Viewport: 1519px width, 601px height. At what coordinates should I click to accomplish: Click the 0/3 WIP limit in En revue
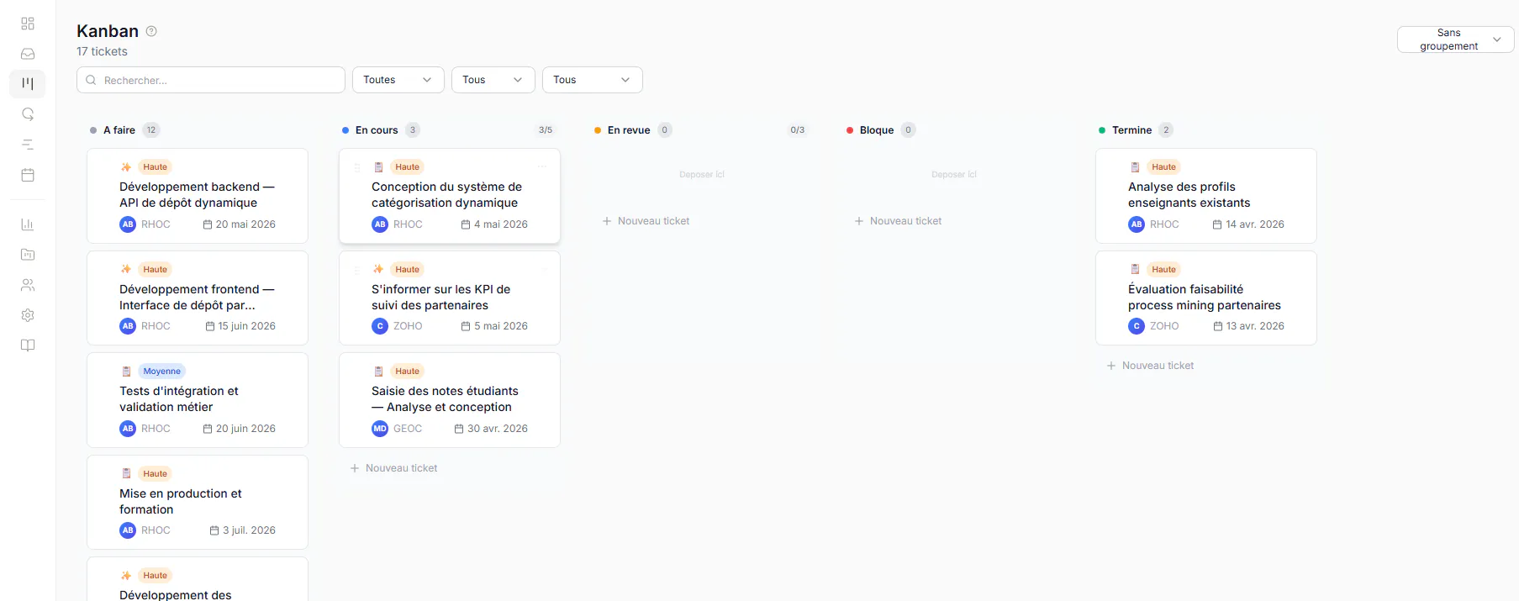tap(798, 130)
